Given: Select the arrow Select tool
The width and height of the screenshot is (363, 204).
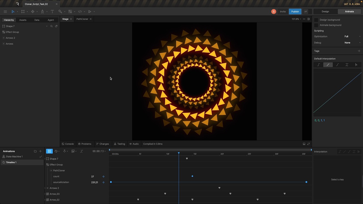Looking at the screenshot, I should [x=13, y=12].
